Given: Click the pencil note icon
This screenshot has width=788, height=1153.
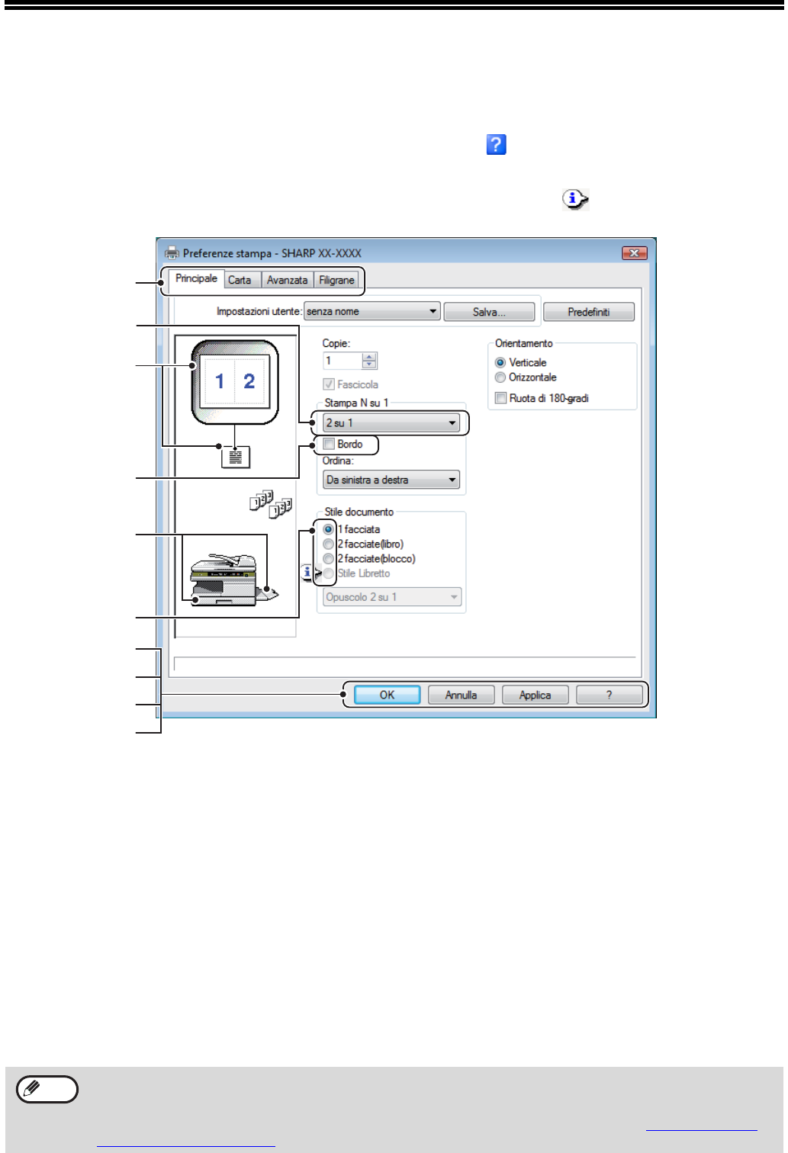Looking at the screenshot, I should click(x=47, y=1089).
